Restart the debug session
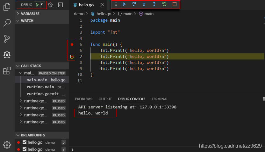The image size is (265, 152). (164, 4)
